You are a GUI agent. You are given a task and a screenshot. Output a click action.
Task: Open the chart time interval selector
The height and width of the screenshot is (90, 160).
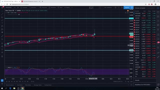tap(15, 7)
